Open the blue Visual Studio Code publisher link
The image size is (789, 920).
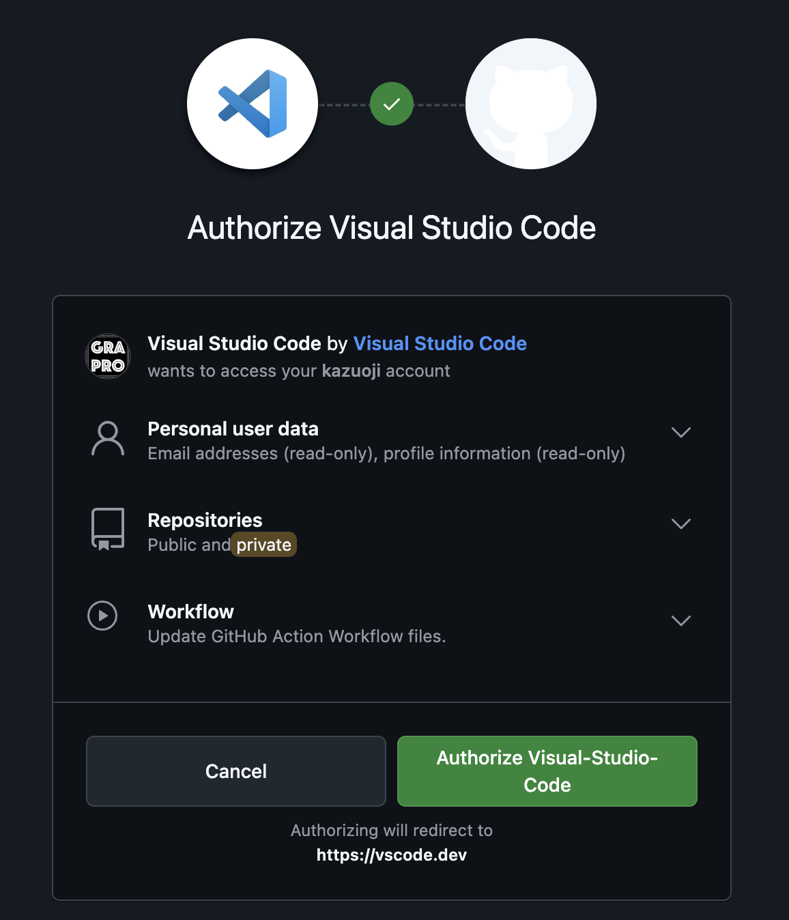(x=440, y=343)
